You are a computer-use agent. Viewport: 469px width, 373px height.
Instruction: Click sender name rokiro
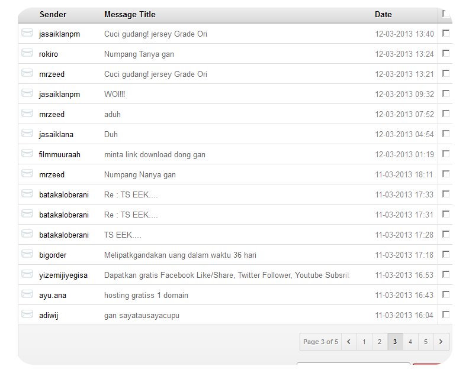(x=49, y=54)
